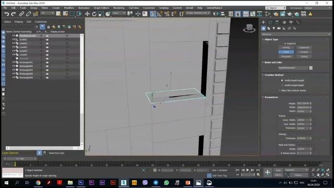334x188 pixels.
Task: Toggle Auto Key button
Action: (x=278, y=170)
